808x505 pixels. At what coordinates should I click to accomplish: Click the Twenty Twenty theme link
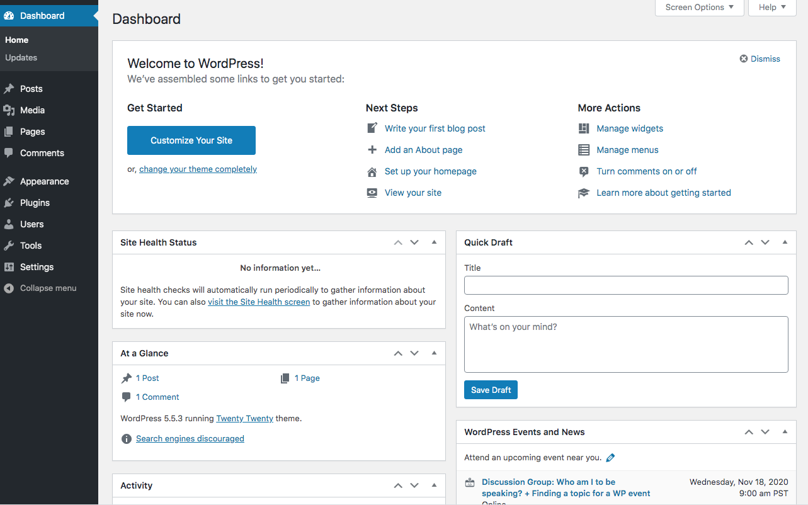[244, 418]
